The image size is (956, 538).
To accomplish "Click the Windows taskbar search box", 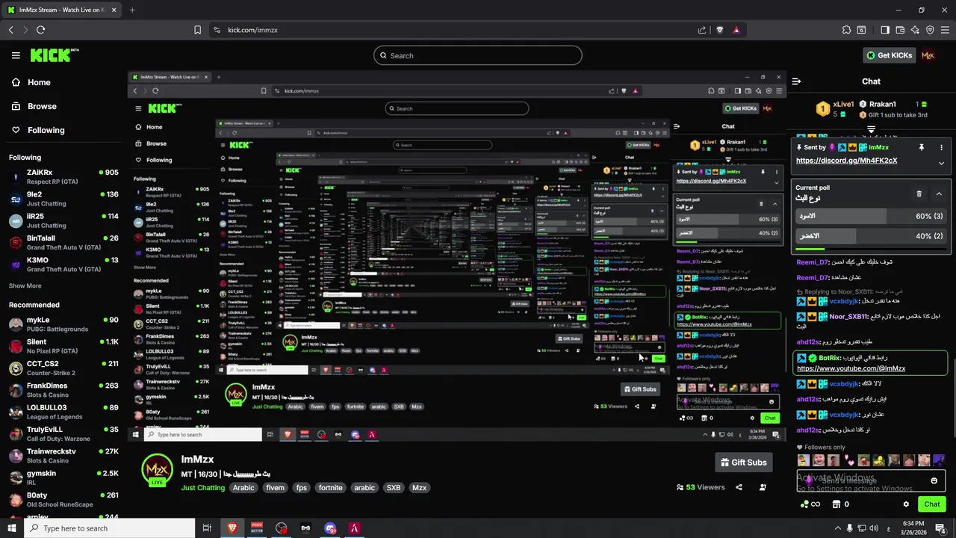I will 111,528.
